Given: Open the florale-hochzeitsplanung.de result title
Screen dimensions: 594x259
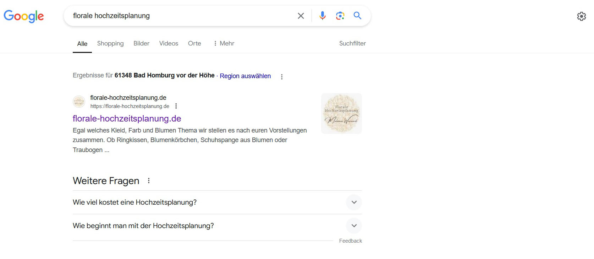Looking at the screenshot, I should (x=127, y=118).
